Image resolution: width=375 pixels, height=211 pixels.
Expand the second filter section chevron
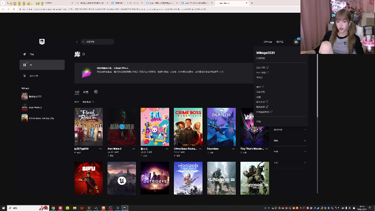coord(305,141)
